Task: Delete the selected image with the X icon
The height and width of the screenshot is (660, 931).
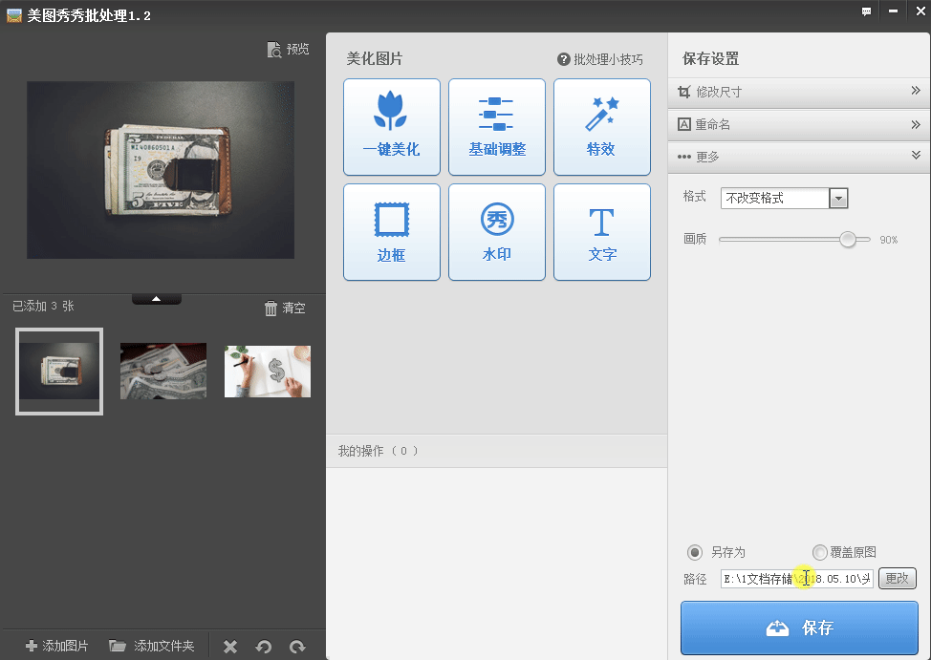Action: (230, 647)
